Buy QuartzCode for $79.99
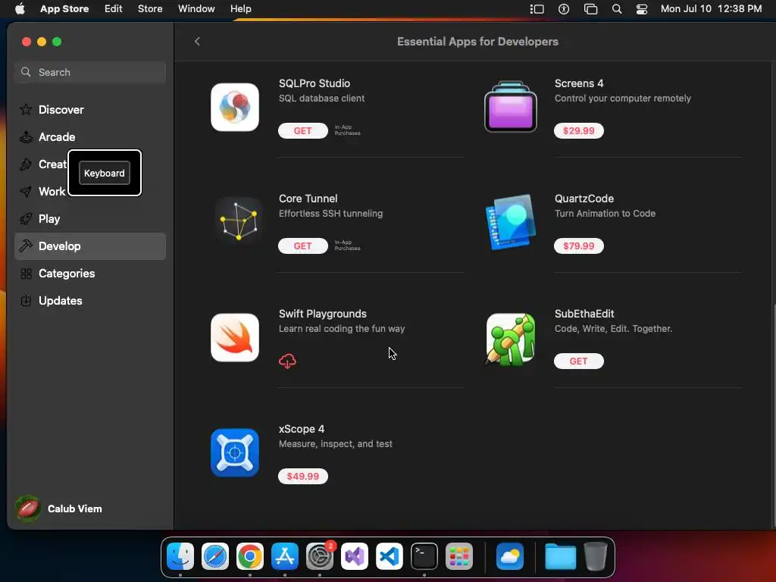 578,246
